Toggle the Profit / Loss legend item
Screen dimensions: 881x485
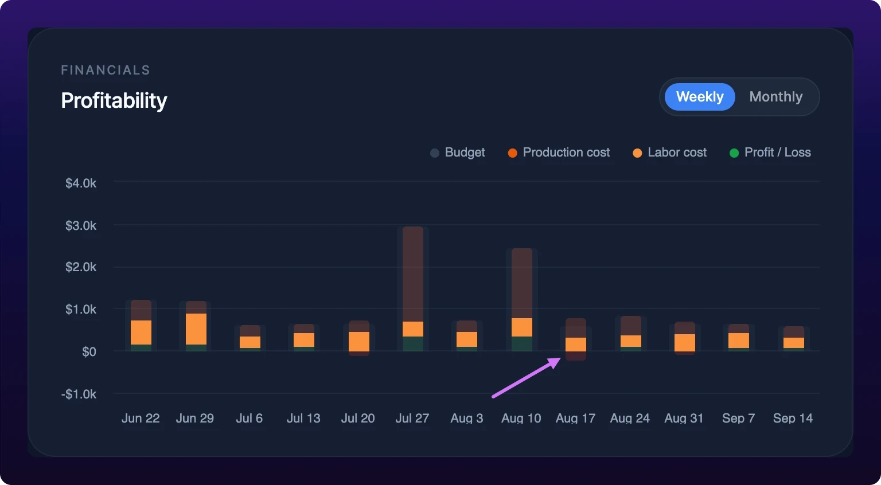pos(770,152)
